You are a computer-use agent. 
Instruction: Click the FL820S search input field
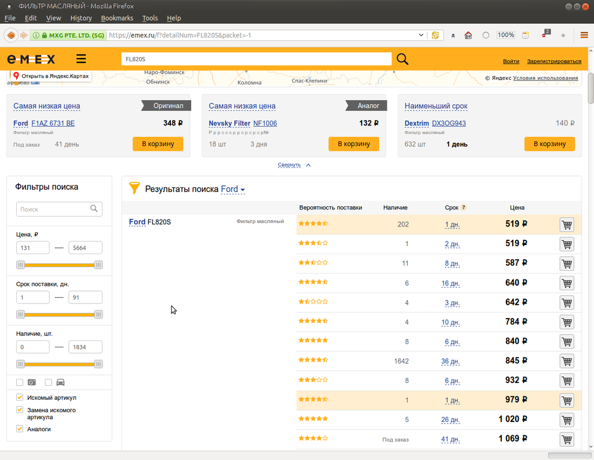click(x=257, y=59)
